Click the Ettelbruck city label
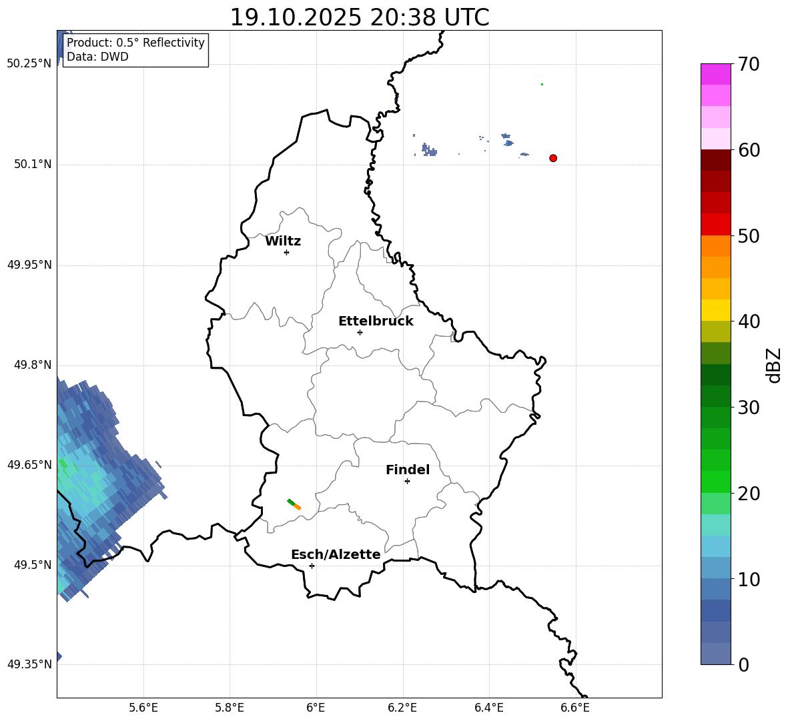 [376, 321]
